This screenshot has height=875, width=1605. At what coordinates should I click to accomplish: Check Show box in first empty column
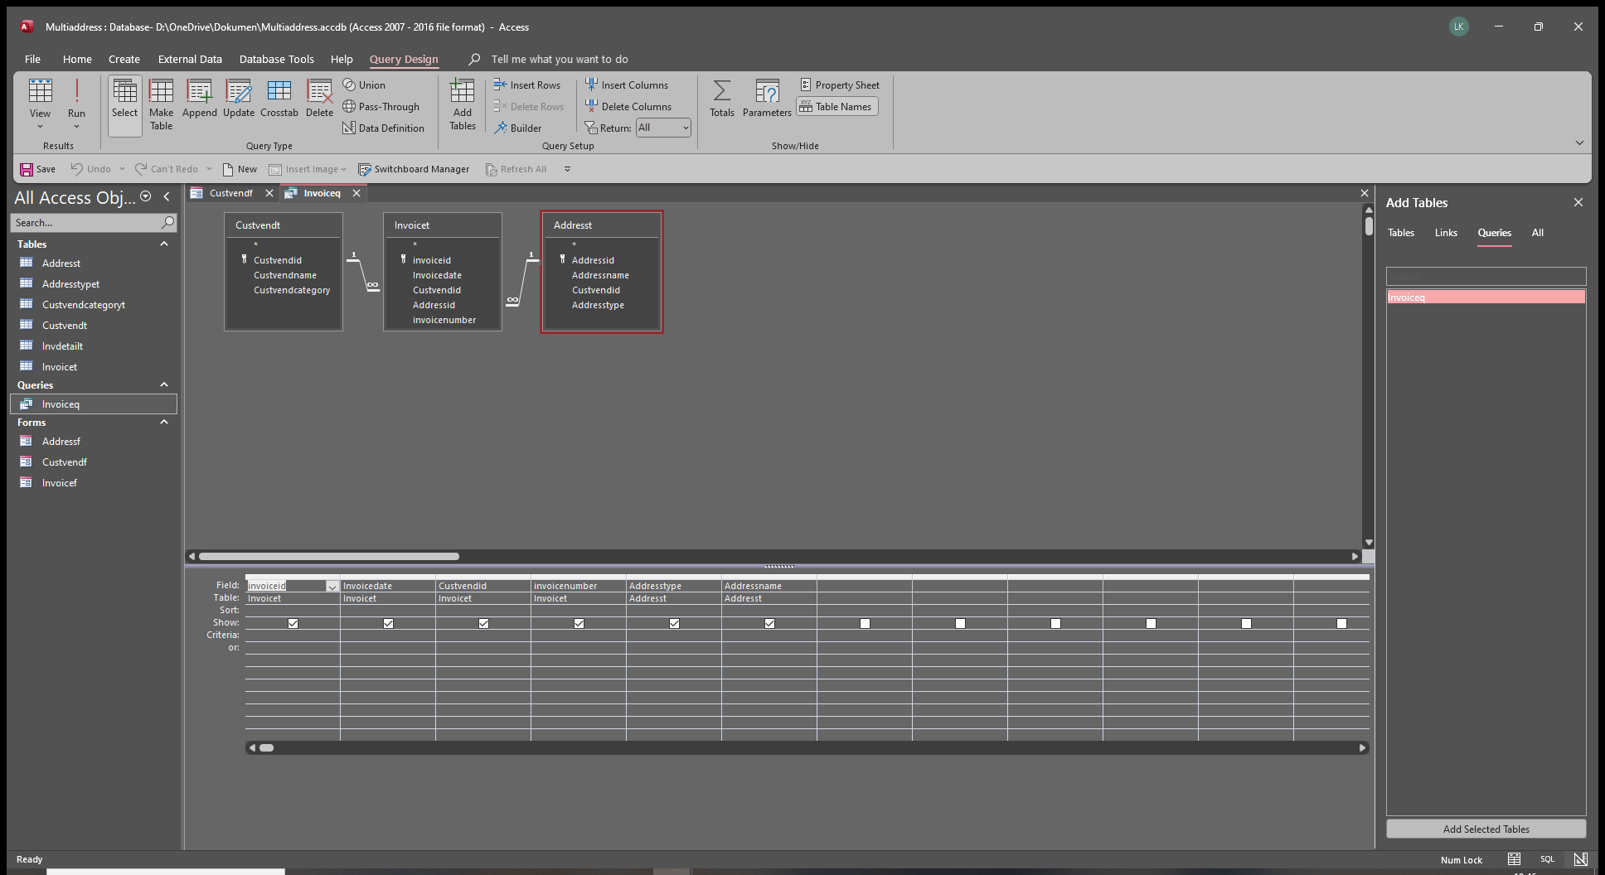(x=865, y=623)
